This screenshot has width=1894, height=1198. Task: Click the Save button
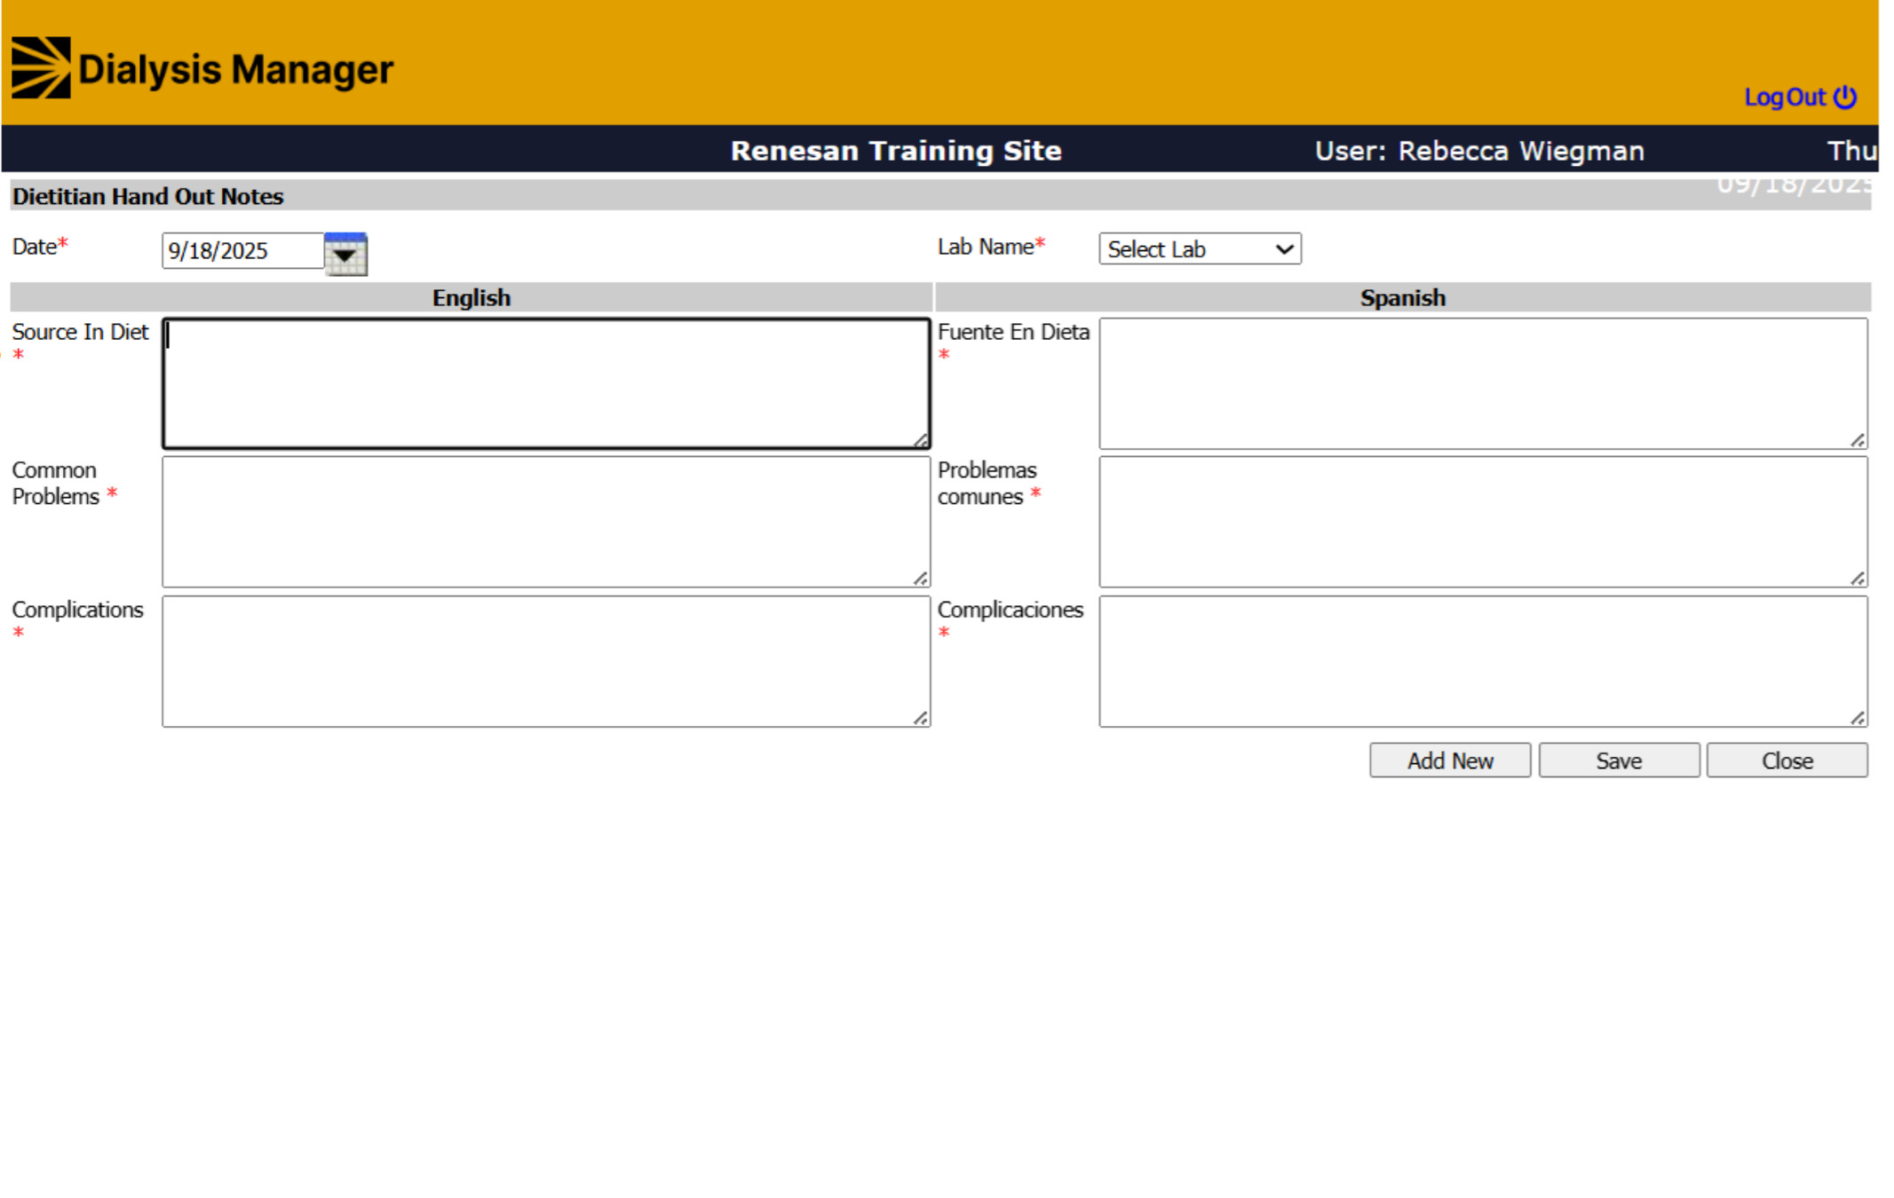click(x=1619, y=761)
